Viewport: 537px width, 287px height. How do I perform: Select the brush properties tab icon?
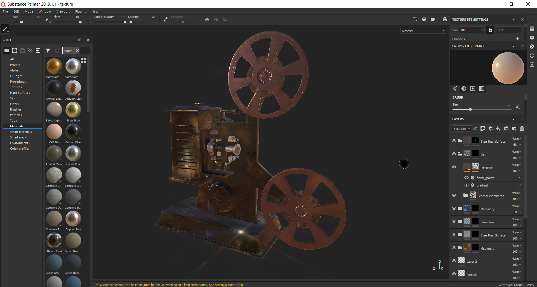pyautogui.click(x=455, y=89)
